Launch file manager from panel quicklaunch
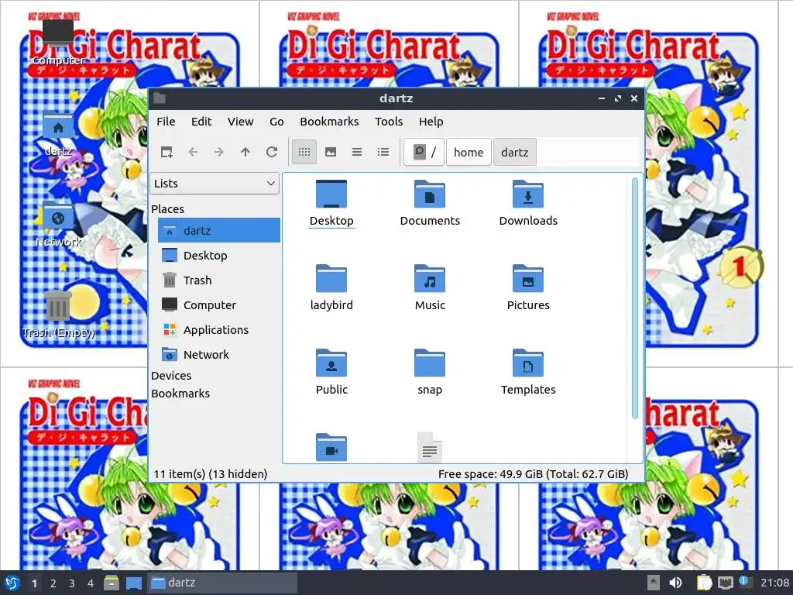Image resolution: width=793 pixels, height=595 pixels. pos(112,583)
